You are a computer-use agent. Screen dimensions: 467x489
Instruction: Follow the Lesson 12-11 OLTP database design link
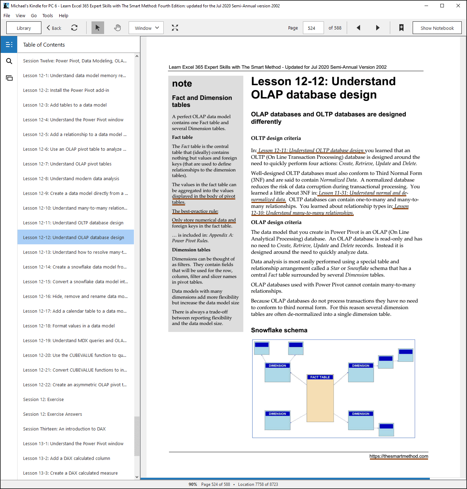coord(311,150)
